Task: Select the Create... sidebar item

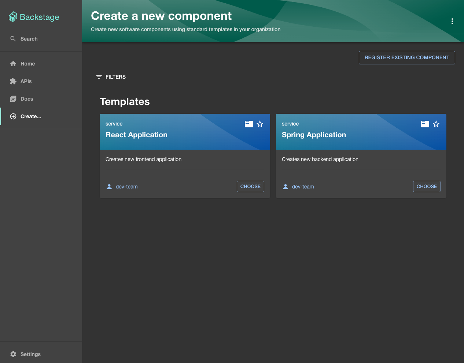Action: pyautogui.click(x=41, y=116)
